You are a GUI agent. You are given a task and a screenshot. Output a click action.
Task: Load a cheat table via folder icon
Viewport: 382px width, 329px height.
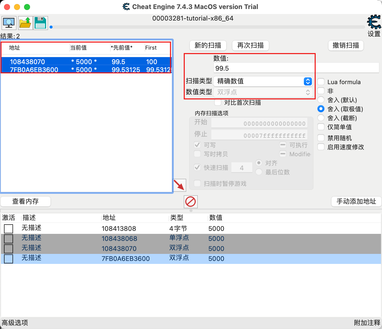[25, 23]
